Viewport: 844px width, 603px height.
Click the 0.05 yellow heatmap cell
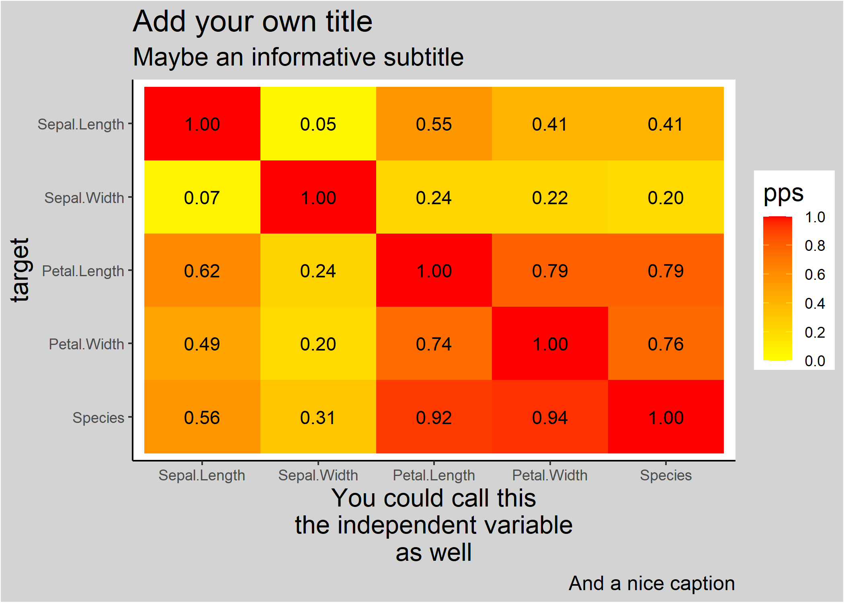tap(318, 124)
